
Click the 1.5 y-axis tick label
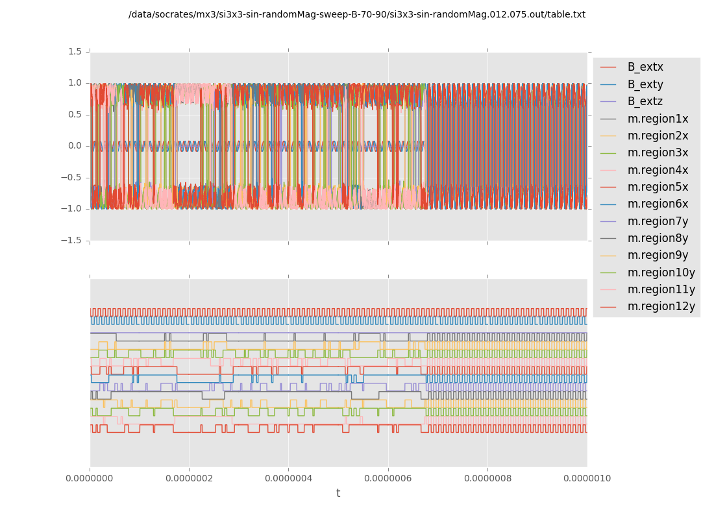(x=75, y=51)
